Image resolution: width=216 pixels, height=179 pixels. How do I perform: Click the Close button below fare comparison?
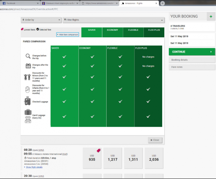click(155, 140)
